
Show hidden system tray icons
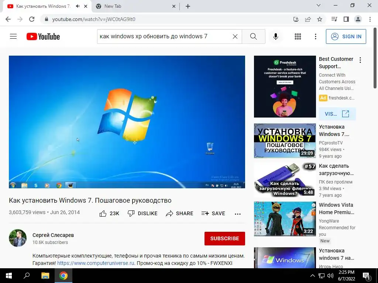tap(312, 276)
